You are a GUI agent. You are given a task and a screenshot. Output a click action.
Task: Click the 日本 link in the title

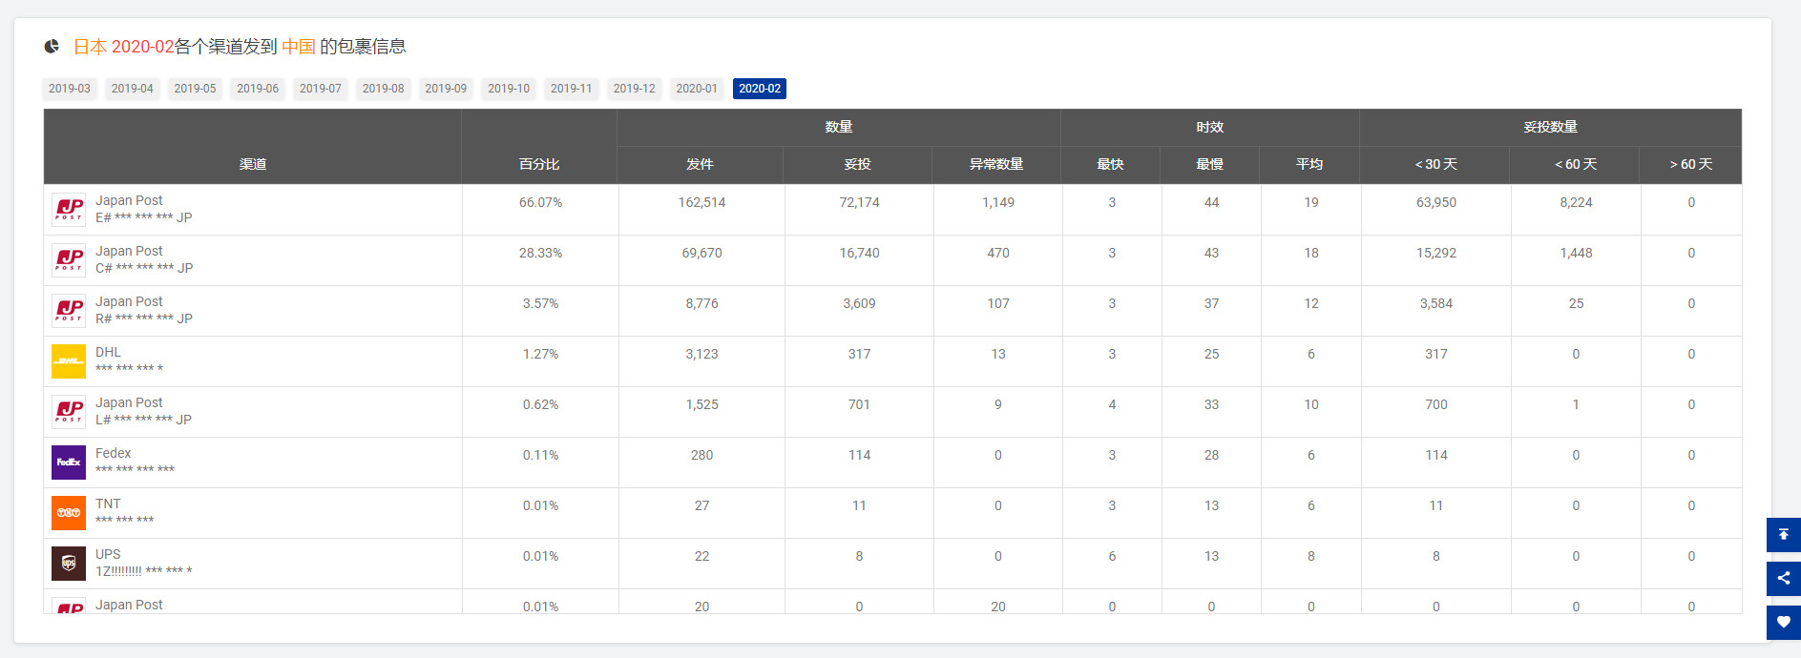tap(90, 47)
